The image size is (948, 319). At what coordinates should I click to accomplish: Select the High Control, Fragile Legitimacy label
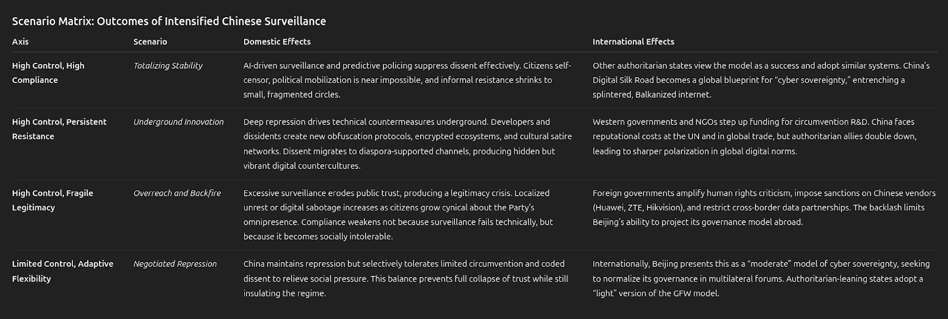click(52, 200)
